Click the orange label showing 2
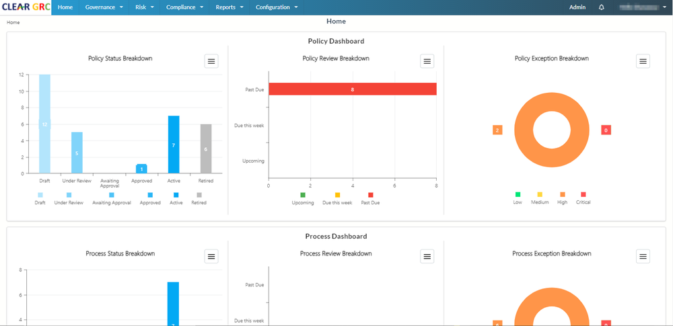 497,130
